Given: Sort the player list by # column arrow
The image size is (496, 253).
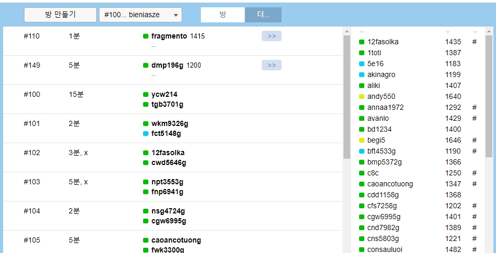Looking at the screenshot, I should click(475, 32).
